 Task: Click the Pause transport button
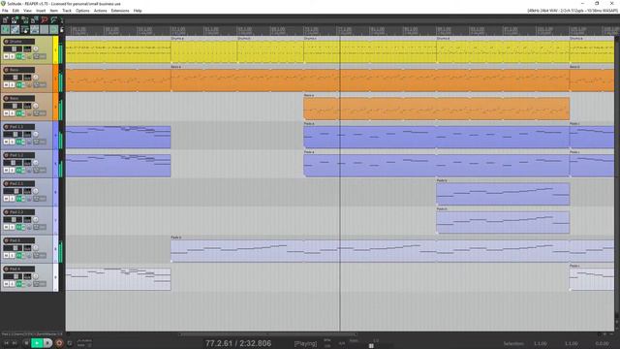(x=47, y=342)
